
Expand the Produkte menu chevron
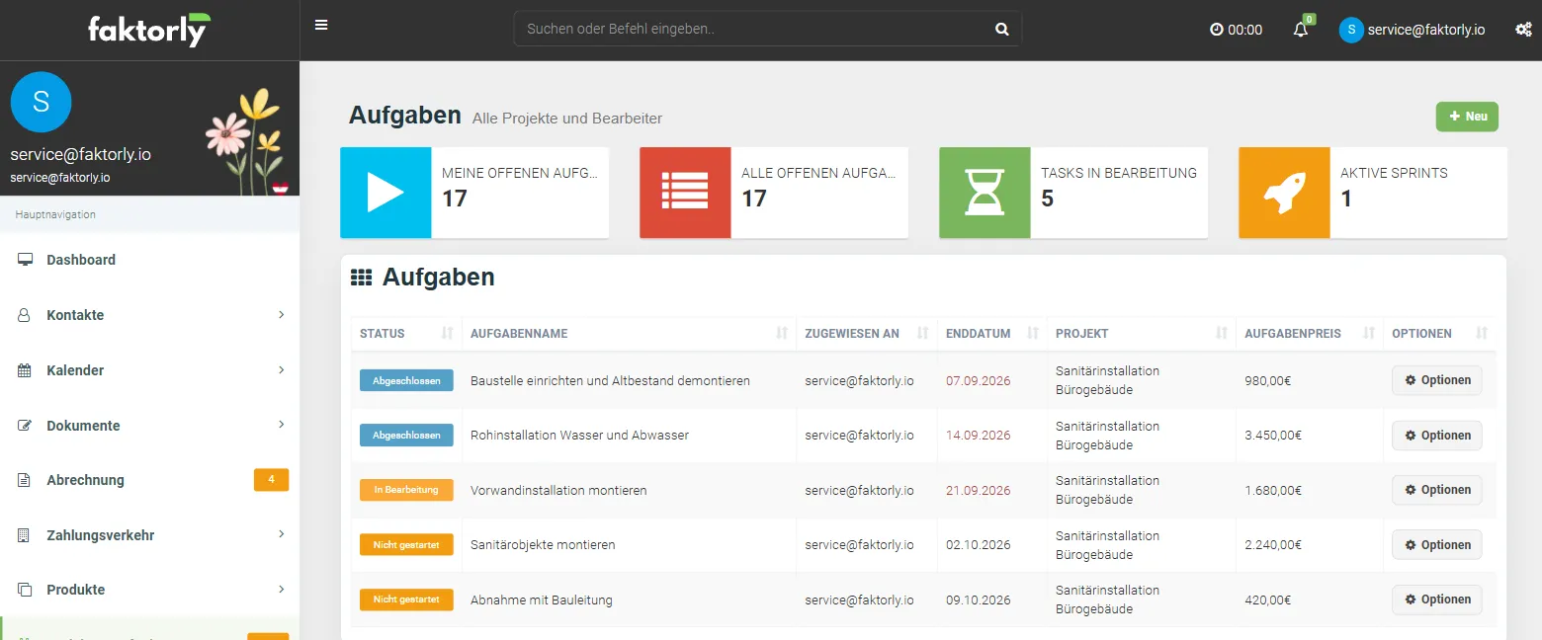(x=281, y=590)
